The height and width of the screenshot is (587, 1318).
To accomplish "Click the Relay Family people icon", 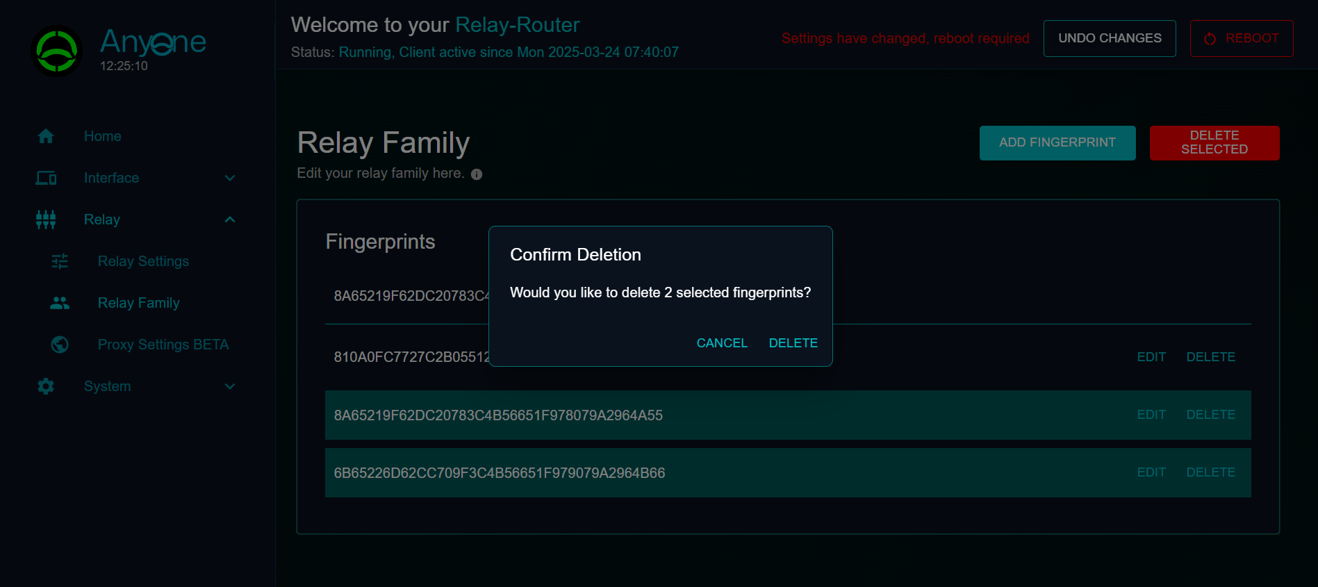I will (x=60, y=303).
